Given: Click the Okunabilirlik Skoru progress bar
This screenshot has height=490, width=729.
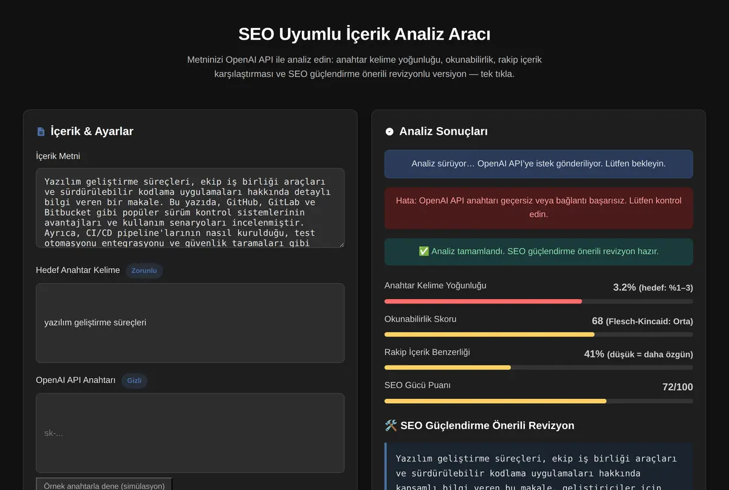Looking at the screenshot, I should click(x=539, y=334).
